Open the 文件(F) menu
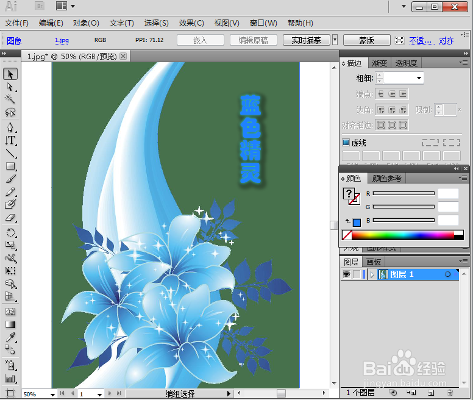473x400 pixels. (17, 23)
